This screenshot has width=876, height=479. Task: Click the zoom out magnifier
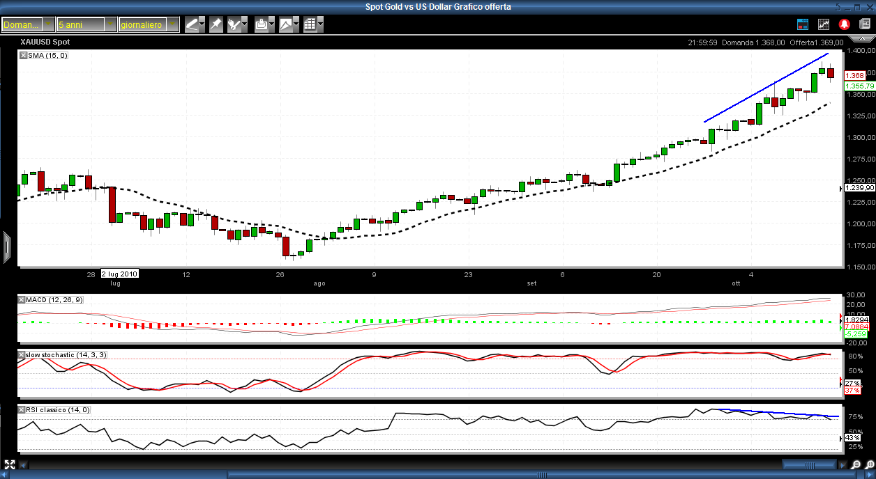pyautogui.click(x=856, y=464)
